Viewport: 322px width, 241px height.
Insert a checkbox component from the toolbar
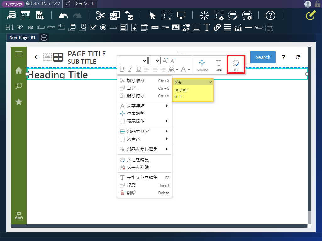coord(93,27)
